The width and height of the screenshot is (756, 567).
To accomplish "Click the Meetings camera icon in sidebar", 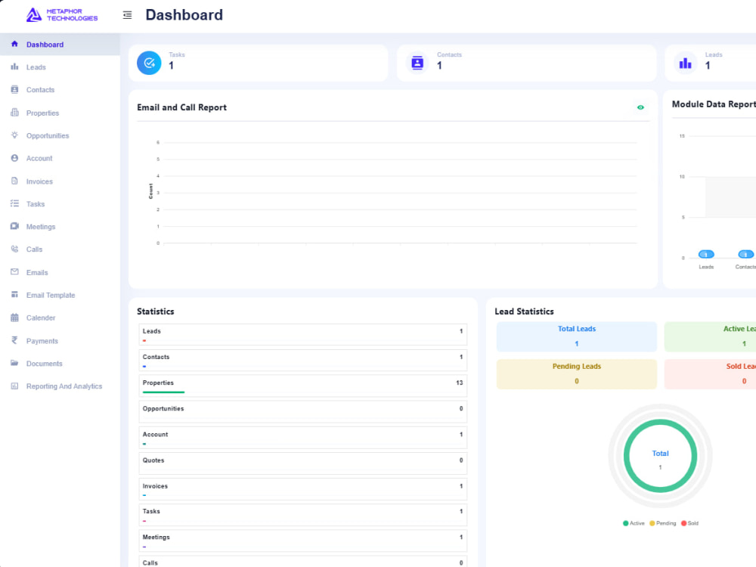I will [x=14, y=226].
